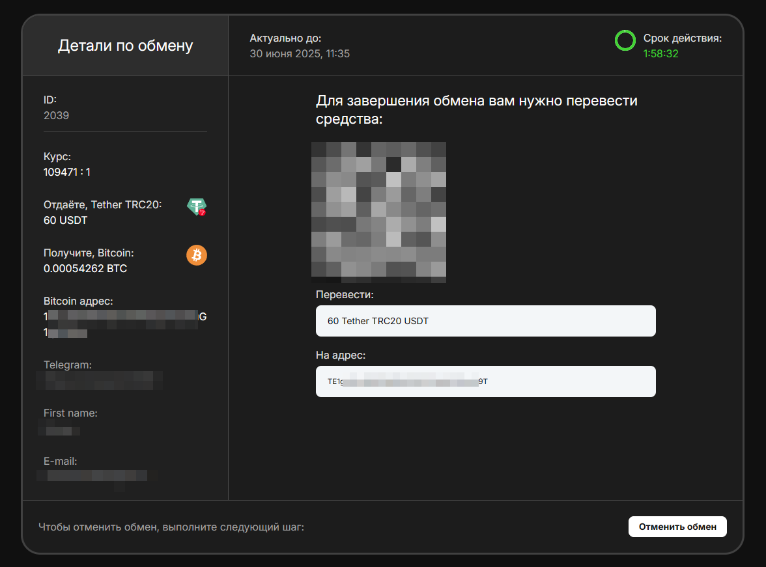Click the 'Детали по обмену' heading
766x567 pixels.
click(125, 46)
